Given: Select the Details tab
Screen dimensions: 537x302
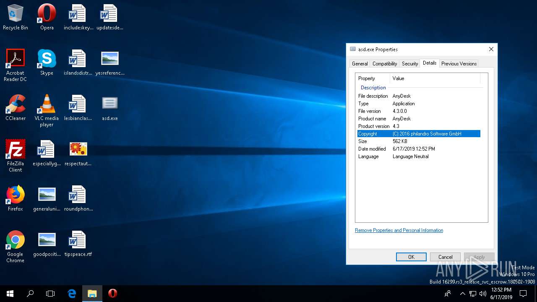Looking at the screenshot, I should click(x=430, y=63).
